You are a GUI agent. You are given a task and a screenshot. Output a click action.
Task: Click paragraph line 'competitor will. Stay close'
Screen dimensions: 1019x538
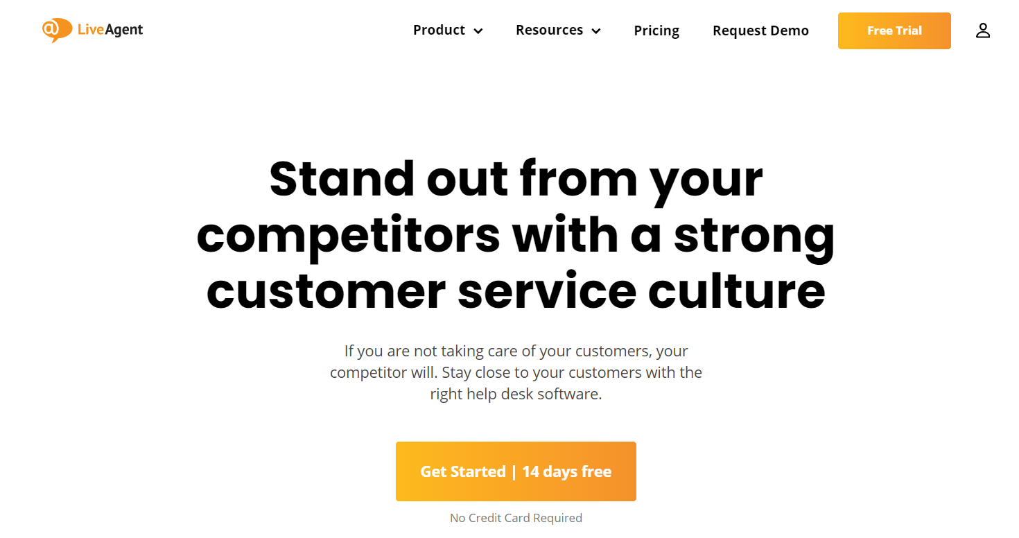coord(516,372)
